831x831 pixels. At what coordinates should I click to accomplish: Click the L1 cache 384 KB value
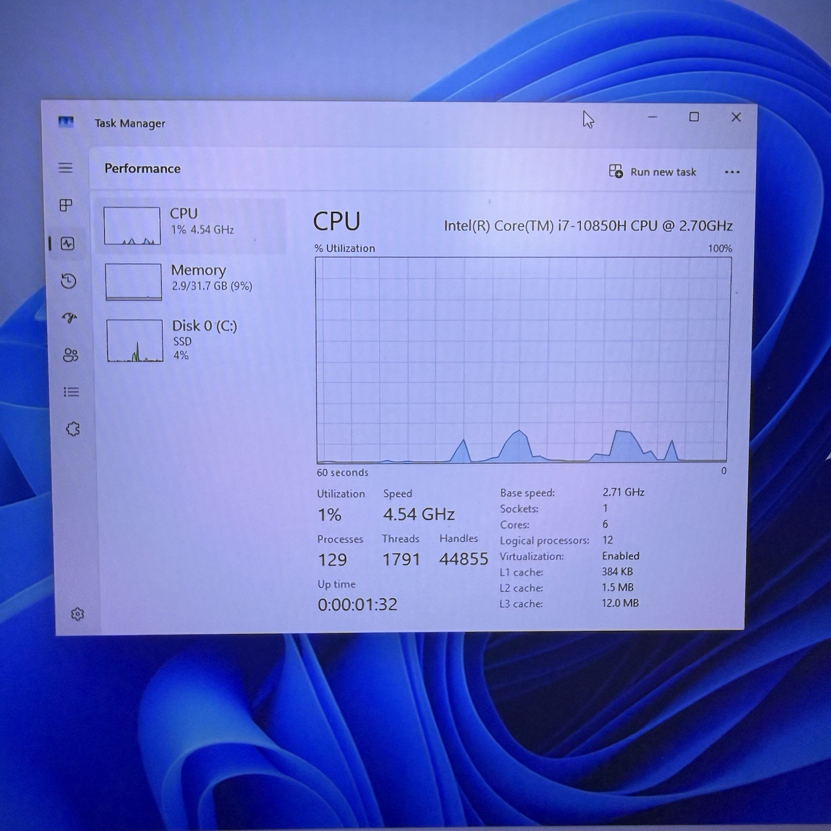point(617,571)
